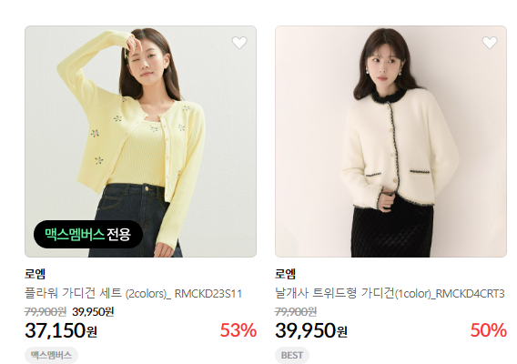Open cream tweed cardigan product image
This screenshot has width=517, height=364.
tap(390, 141)
